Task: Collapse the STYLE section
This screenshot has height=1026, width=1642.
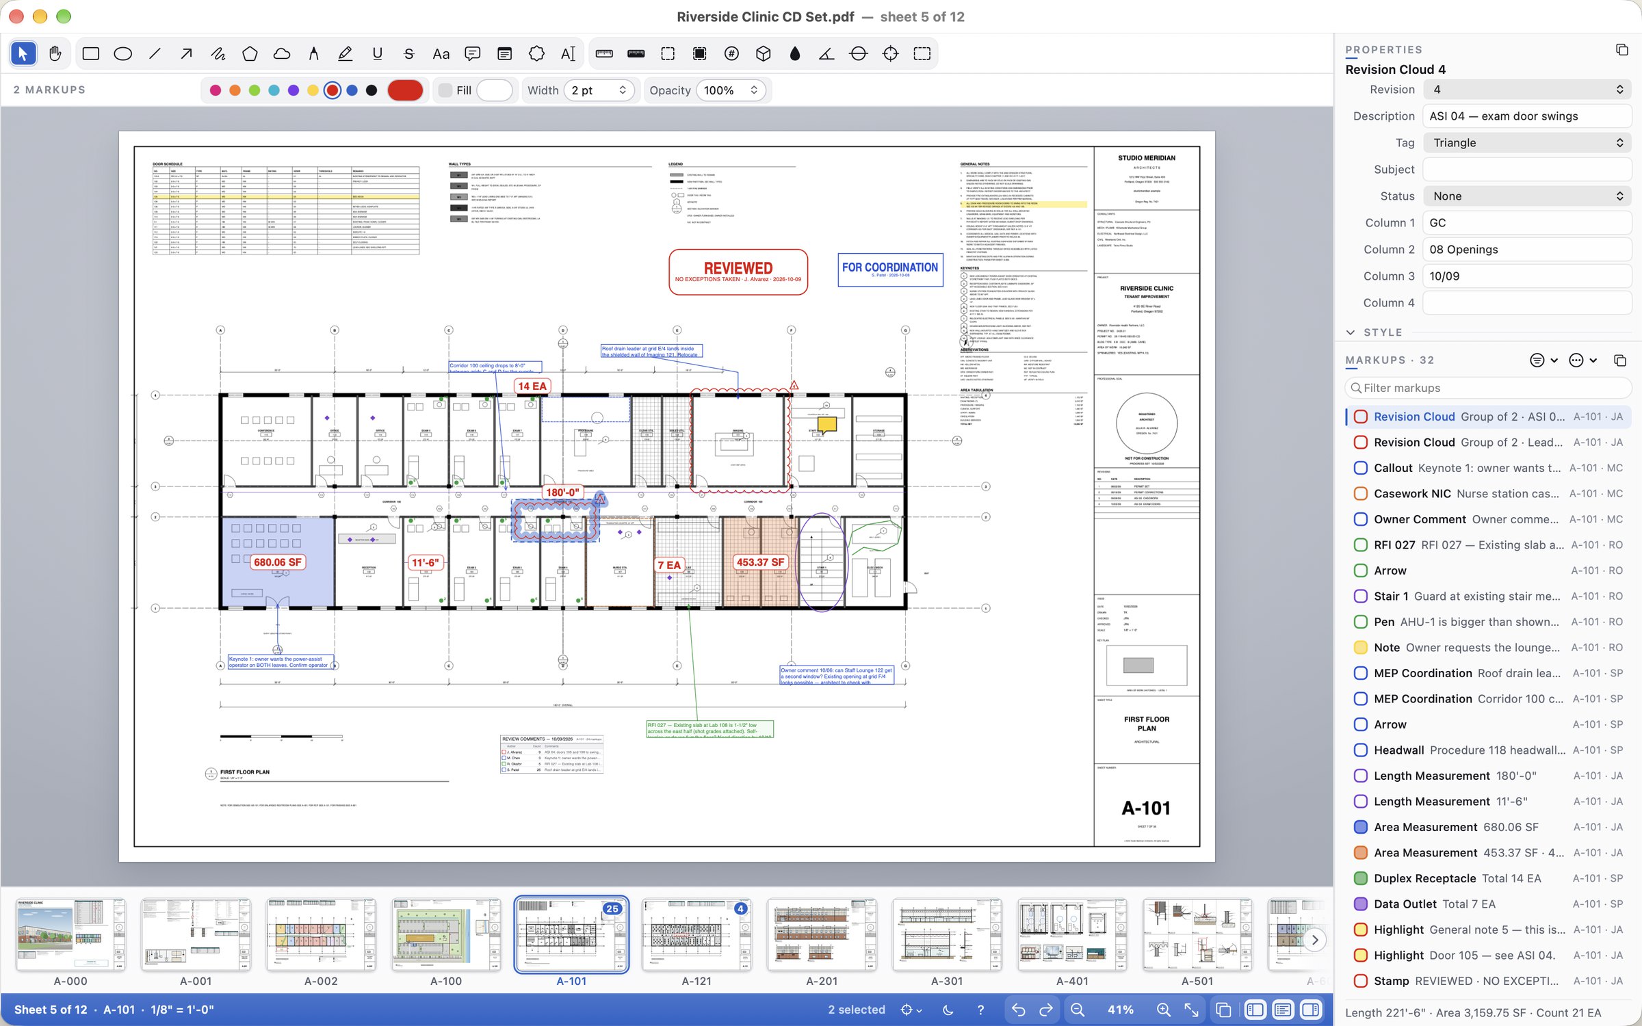Action: pos(1351,332)
